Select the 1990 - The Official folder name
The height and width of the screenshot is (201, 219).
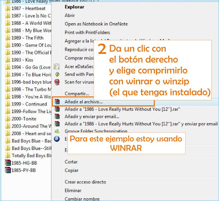[31, 53]
